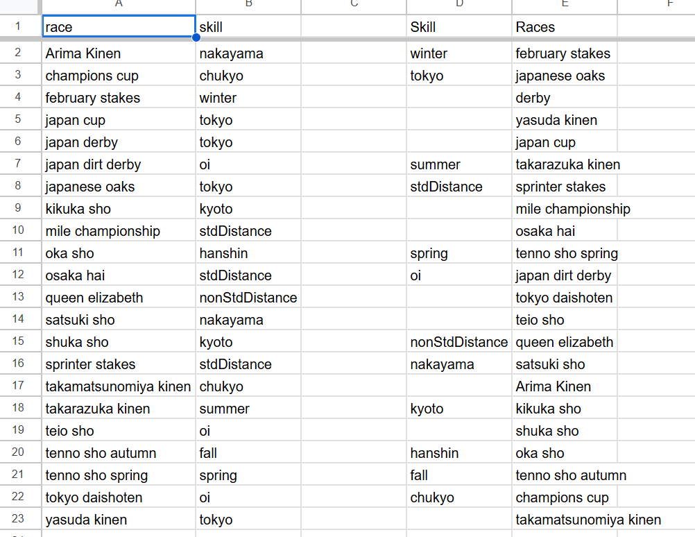Select the 'shuka sho' cell in column A
This screenshot has height=537, width=695.
119,341
